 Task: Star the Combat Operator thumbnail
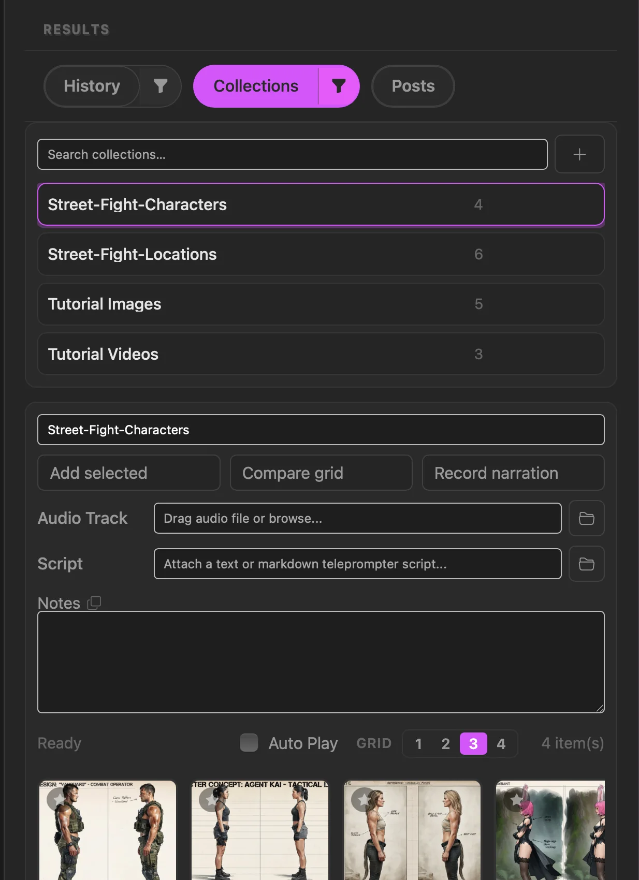point(58,799)
